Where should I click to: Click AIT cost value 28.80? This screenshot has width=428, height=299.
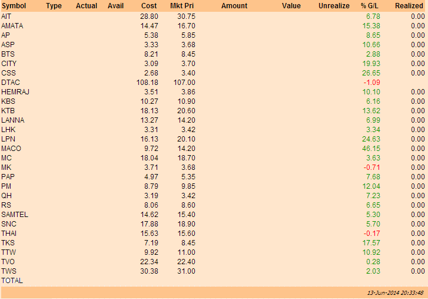pyautogui.click(x=150, y=17)
